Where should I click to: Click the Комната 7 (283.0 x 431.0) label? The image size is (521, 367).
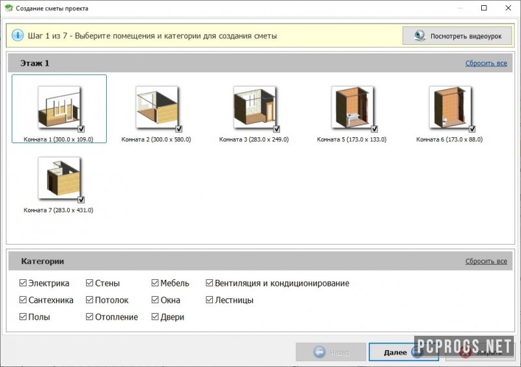[59, 210]
